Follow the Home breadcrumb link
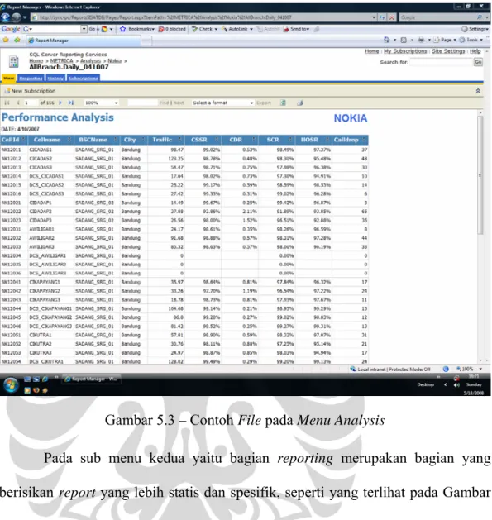Viewport: 492px width, 520px height. coord(36,61)
